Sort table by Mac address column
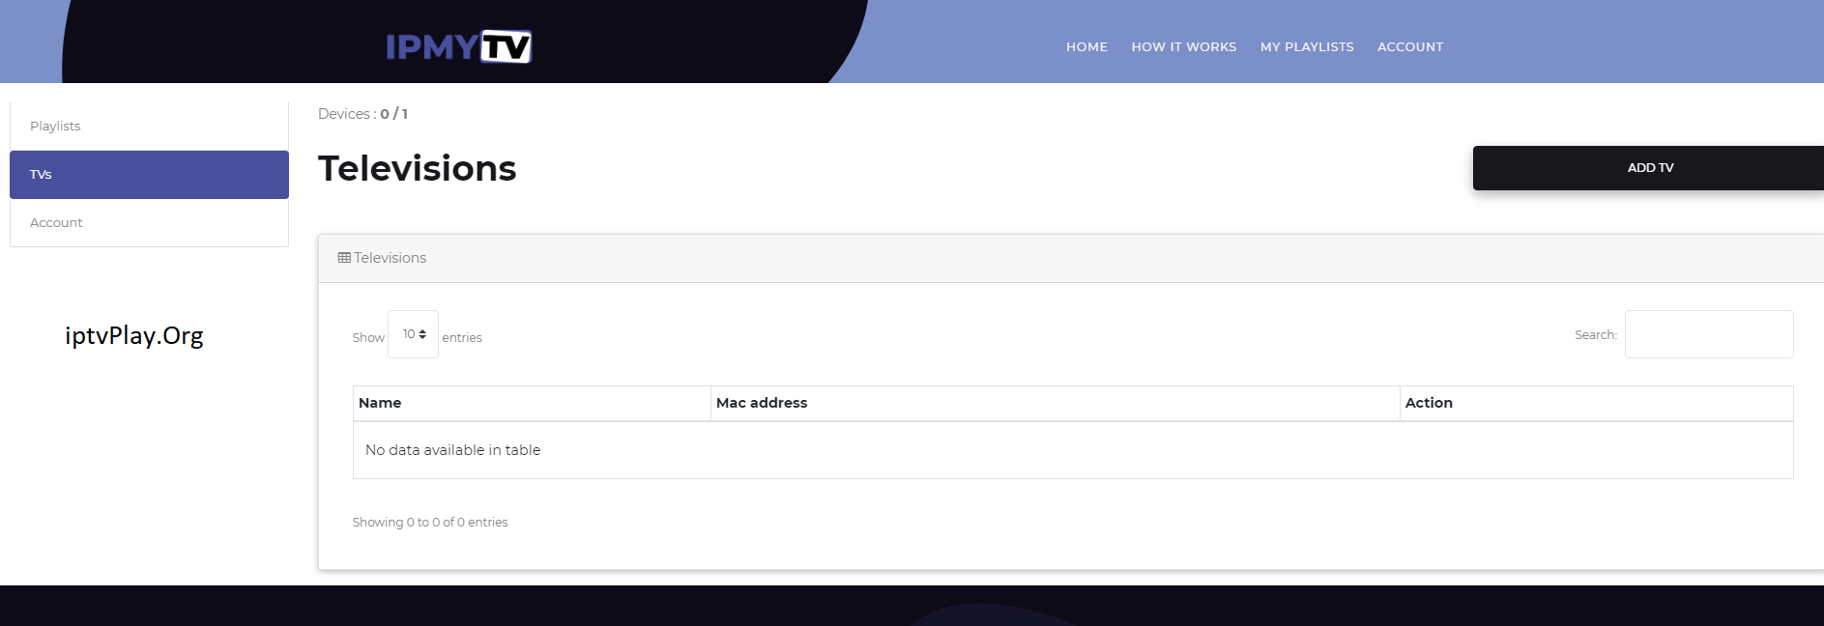The image size is (1824, 626). click(1056, 403)
